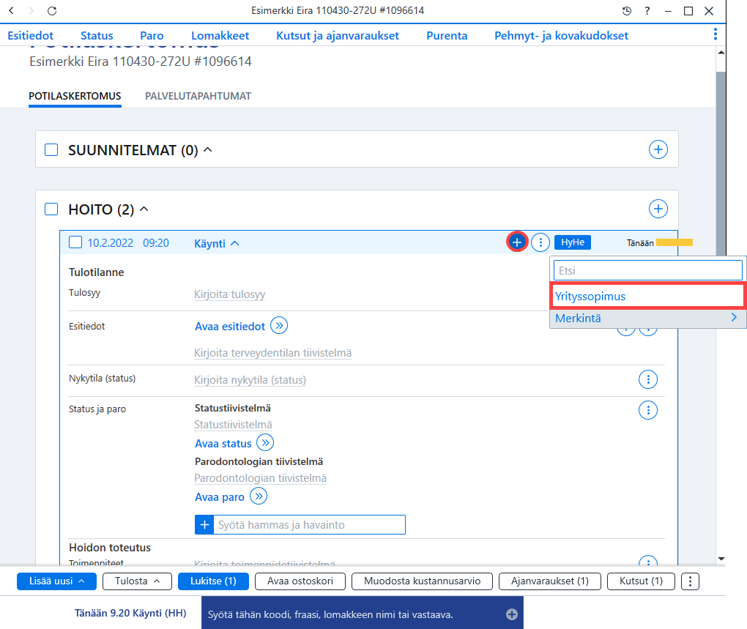Open Kutsut ja ajanvaraukset tab
The height and width of the screenshot is (629, 747).
pyautogui.click(x=338, y=36)
